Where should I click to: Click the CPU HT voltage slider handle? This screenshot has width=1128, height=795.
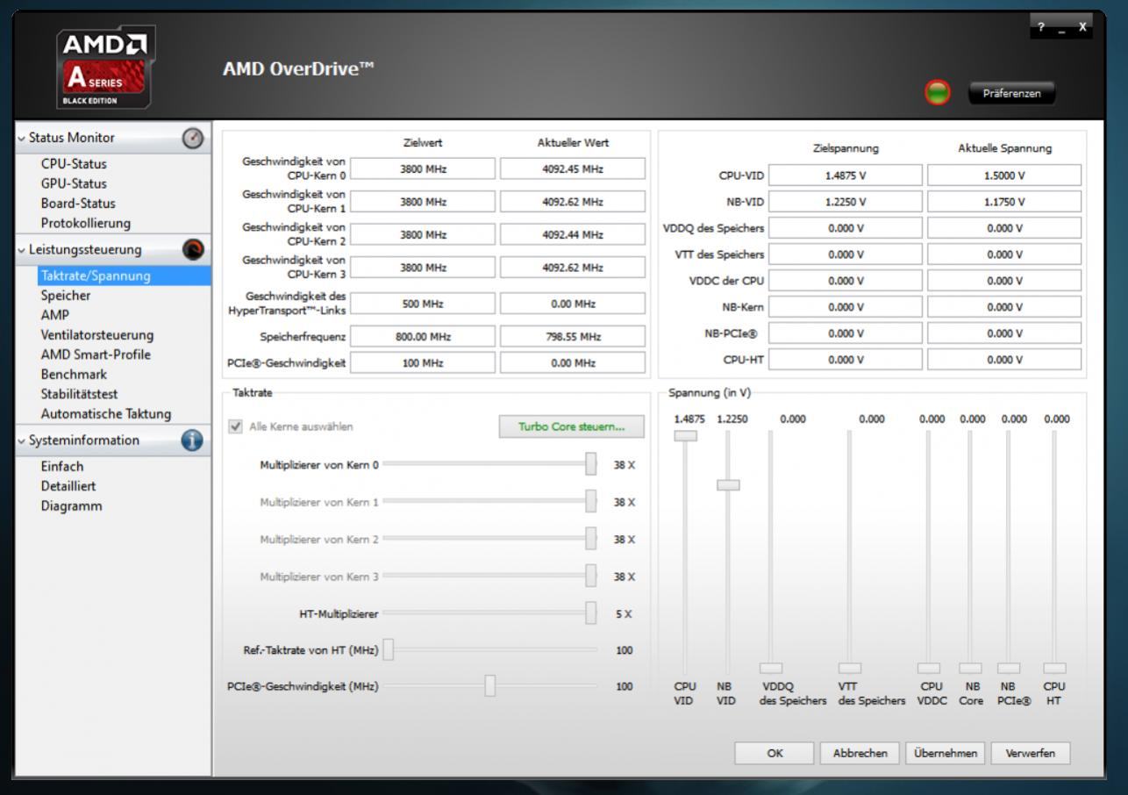click(x=1054, y=669)
